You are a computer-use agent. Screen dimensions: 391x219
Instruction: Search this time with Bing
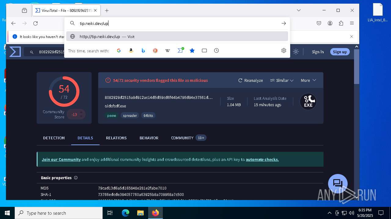pos(143,50)
